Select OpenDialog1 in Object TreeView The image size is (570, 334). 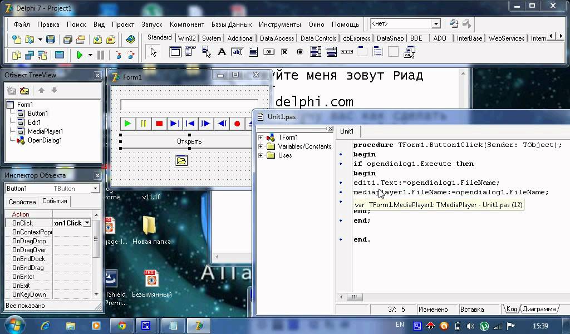(x=45, y=140)
